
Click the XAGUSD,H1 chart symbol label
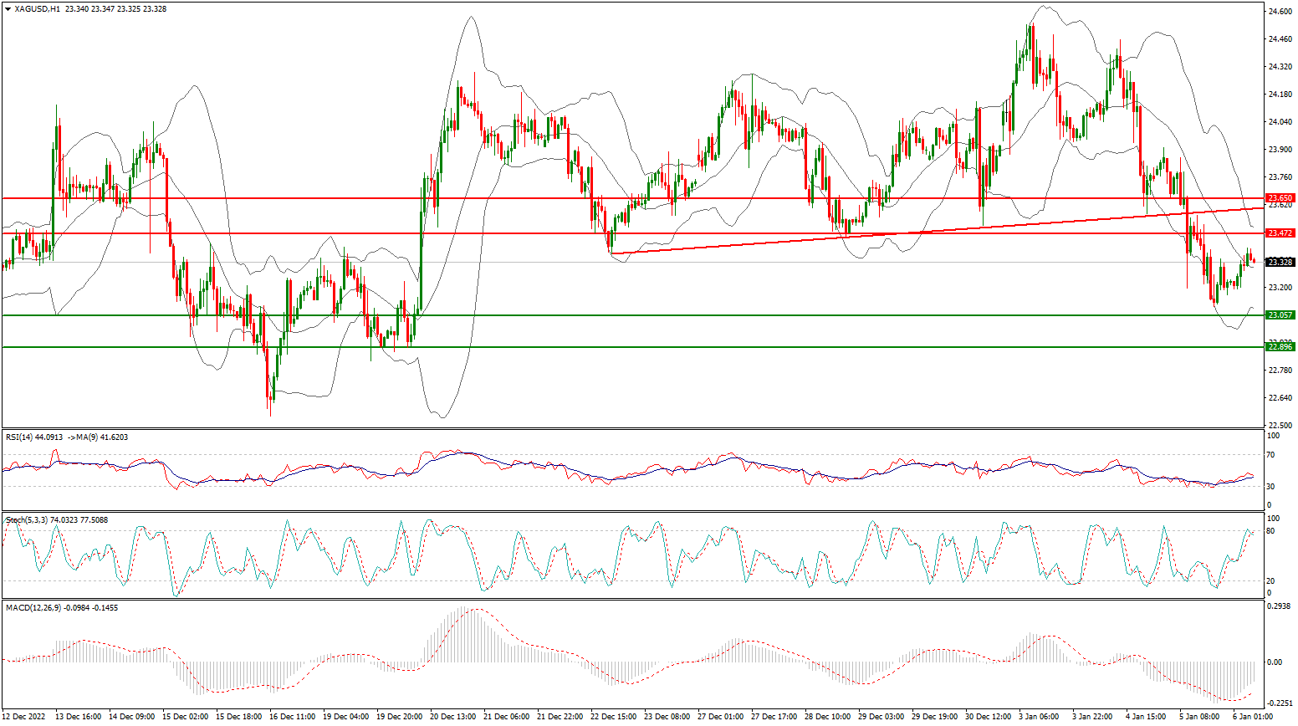(x=37, y=9)
